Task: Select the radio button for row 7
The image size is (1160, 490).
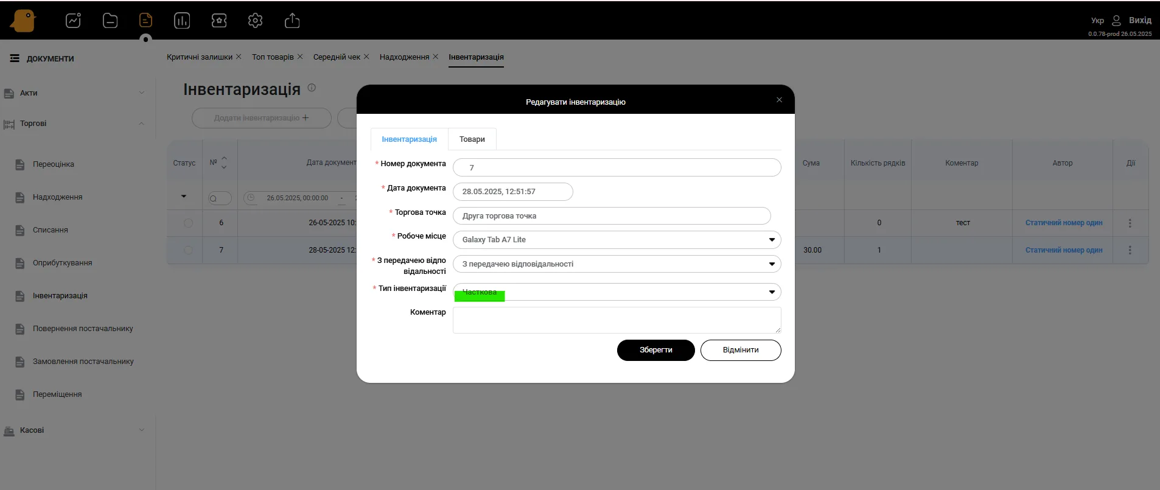Action: pos(188,250)
